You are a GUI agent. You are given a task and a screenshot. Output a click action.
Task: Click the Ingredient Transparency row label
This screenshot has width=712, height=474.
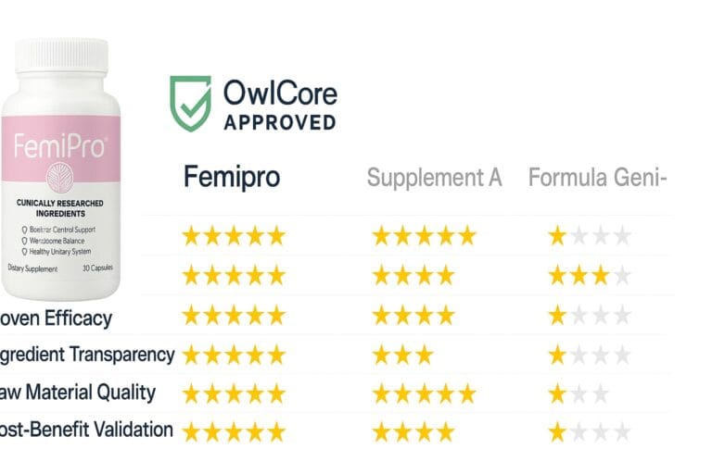(x=87, y=354)
